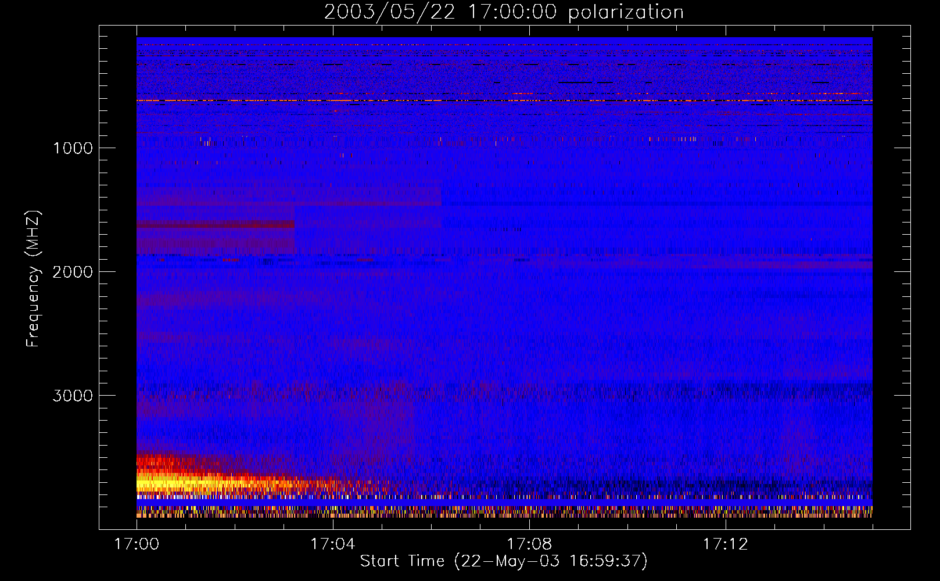Click the orange interference line near the spectrogram top

point(504,101)
